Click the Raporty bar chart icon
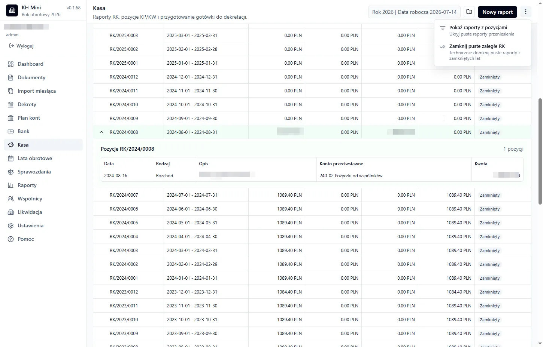Image resolution: width=543 pixels, height=347 pixels. [x=11, y=185]
